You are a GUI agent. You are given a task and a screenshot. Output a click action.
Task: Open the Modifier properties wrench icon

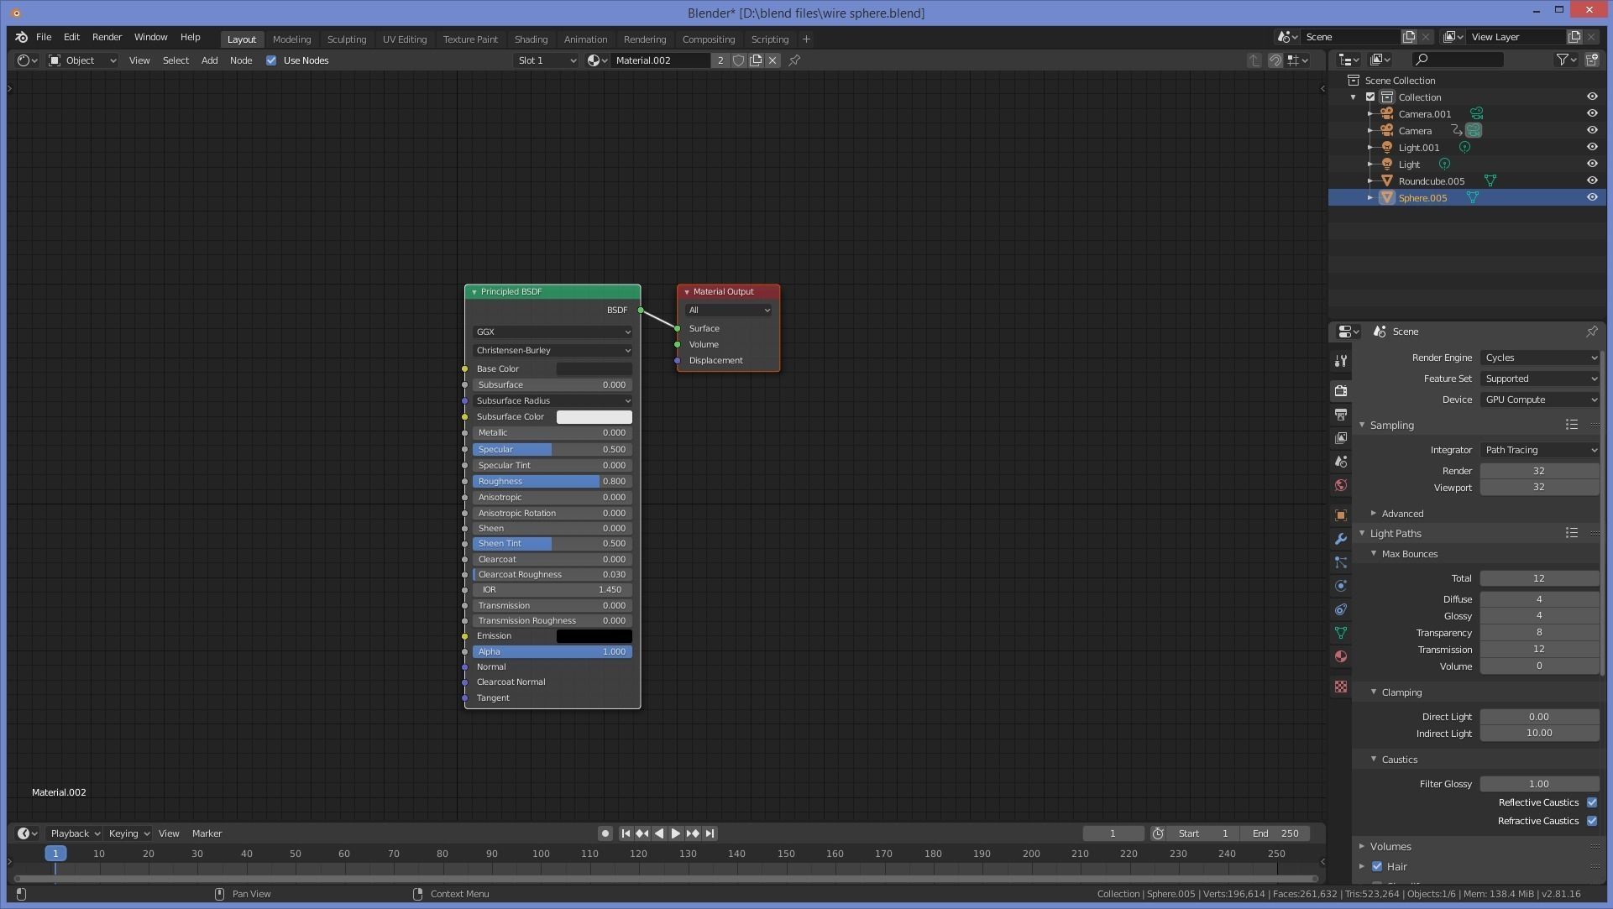[x=1341, y=539]
